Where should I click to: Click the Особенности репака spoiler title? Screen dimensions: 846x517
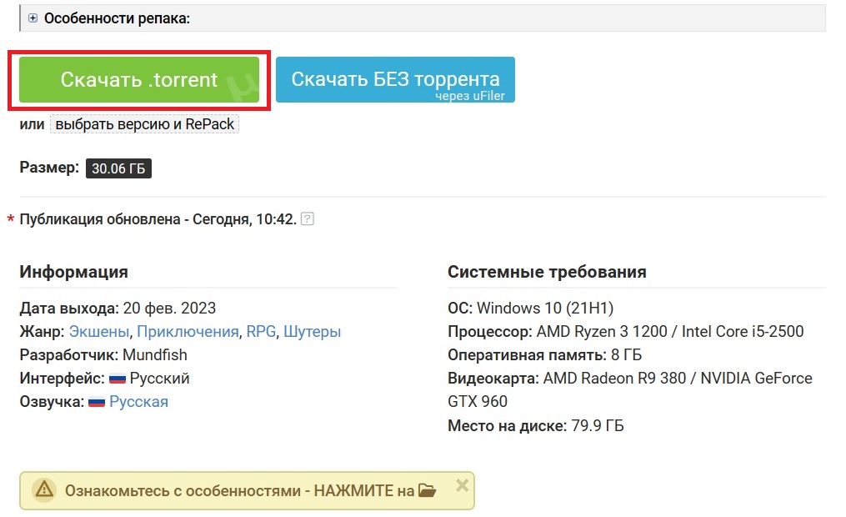click(x=117, y=18)
